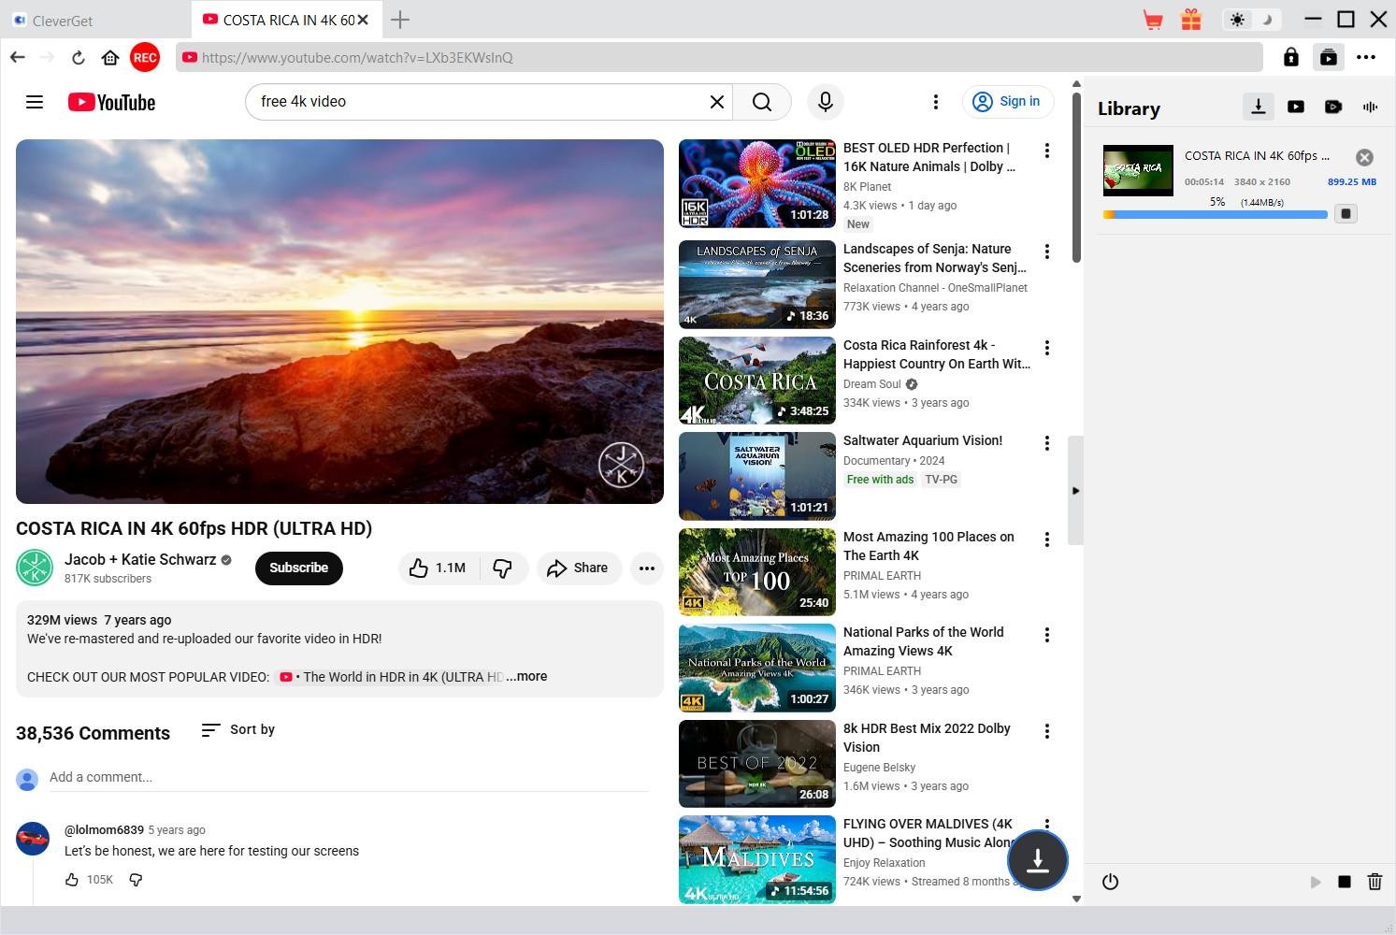Click the COSTA RICA download progress bar
Viewport: 1396px width, 935px height.
(1216, 214)
